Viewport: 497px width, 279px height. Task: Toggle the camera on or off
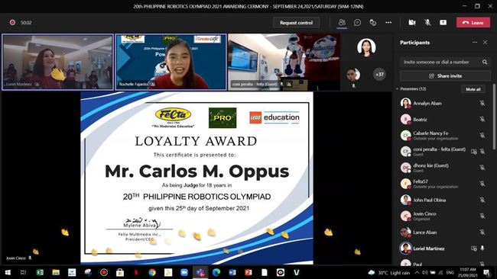point(411,22)
